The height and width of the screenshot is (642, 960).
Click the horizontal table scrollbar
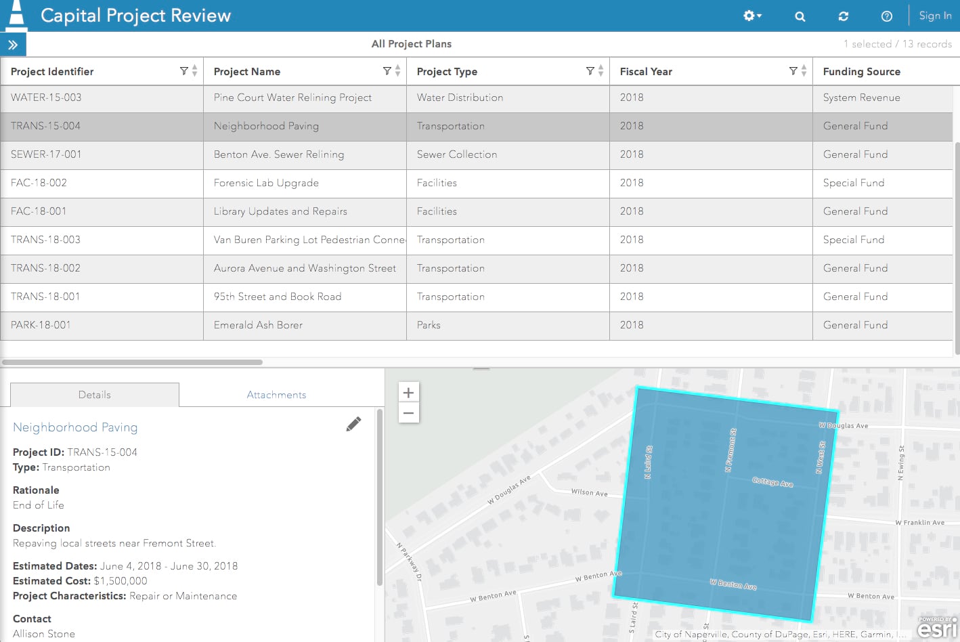133,362
